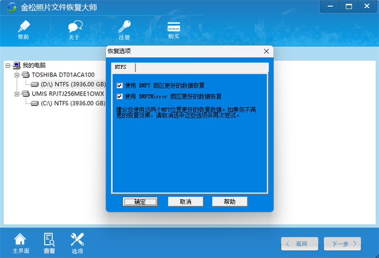
Task: Minimize the main application window
Action: point(330,7)
